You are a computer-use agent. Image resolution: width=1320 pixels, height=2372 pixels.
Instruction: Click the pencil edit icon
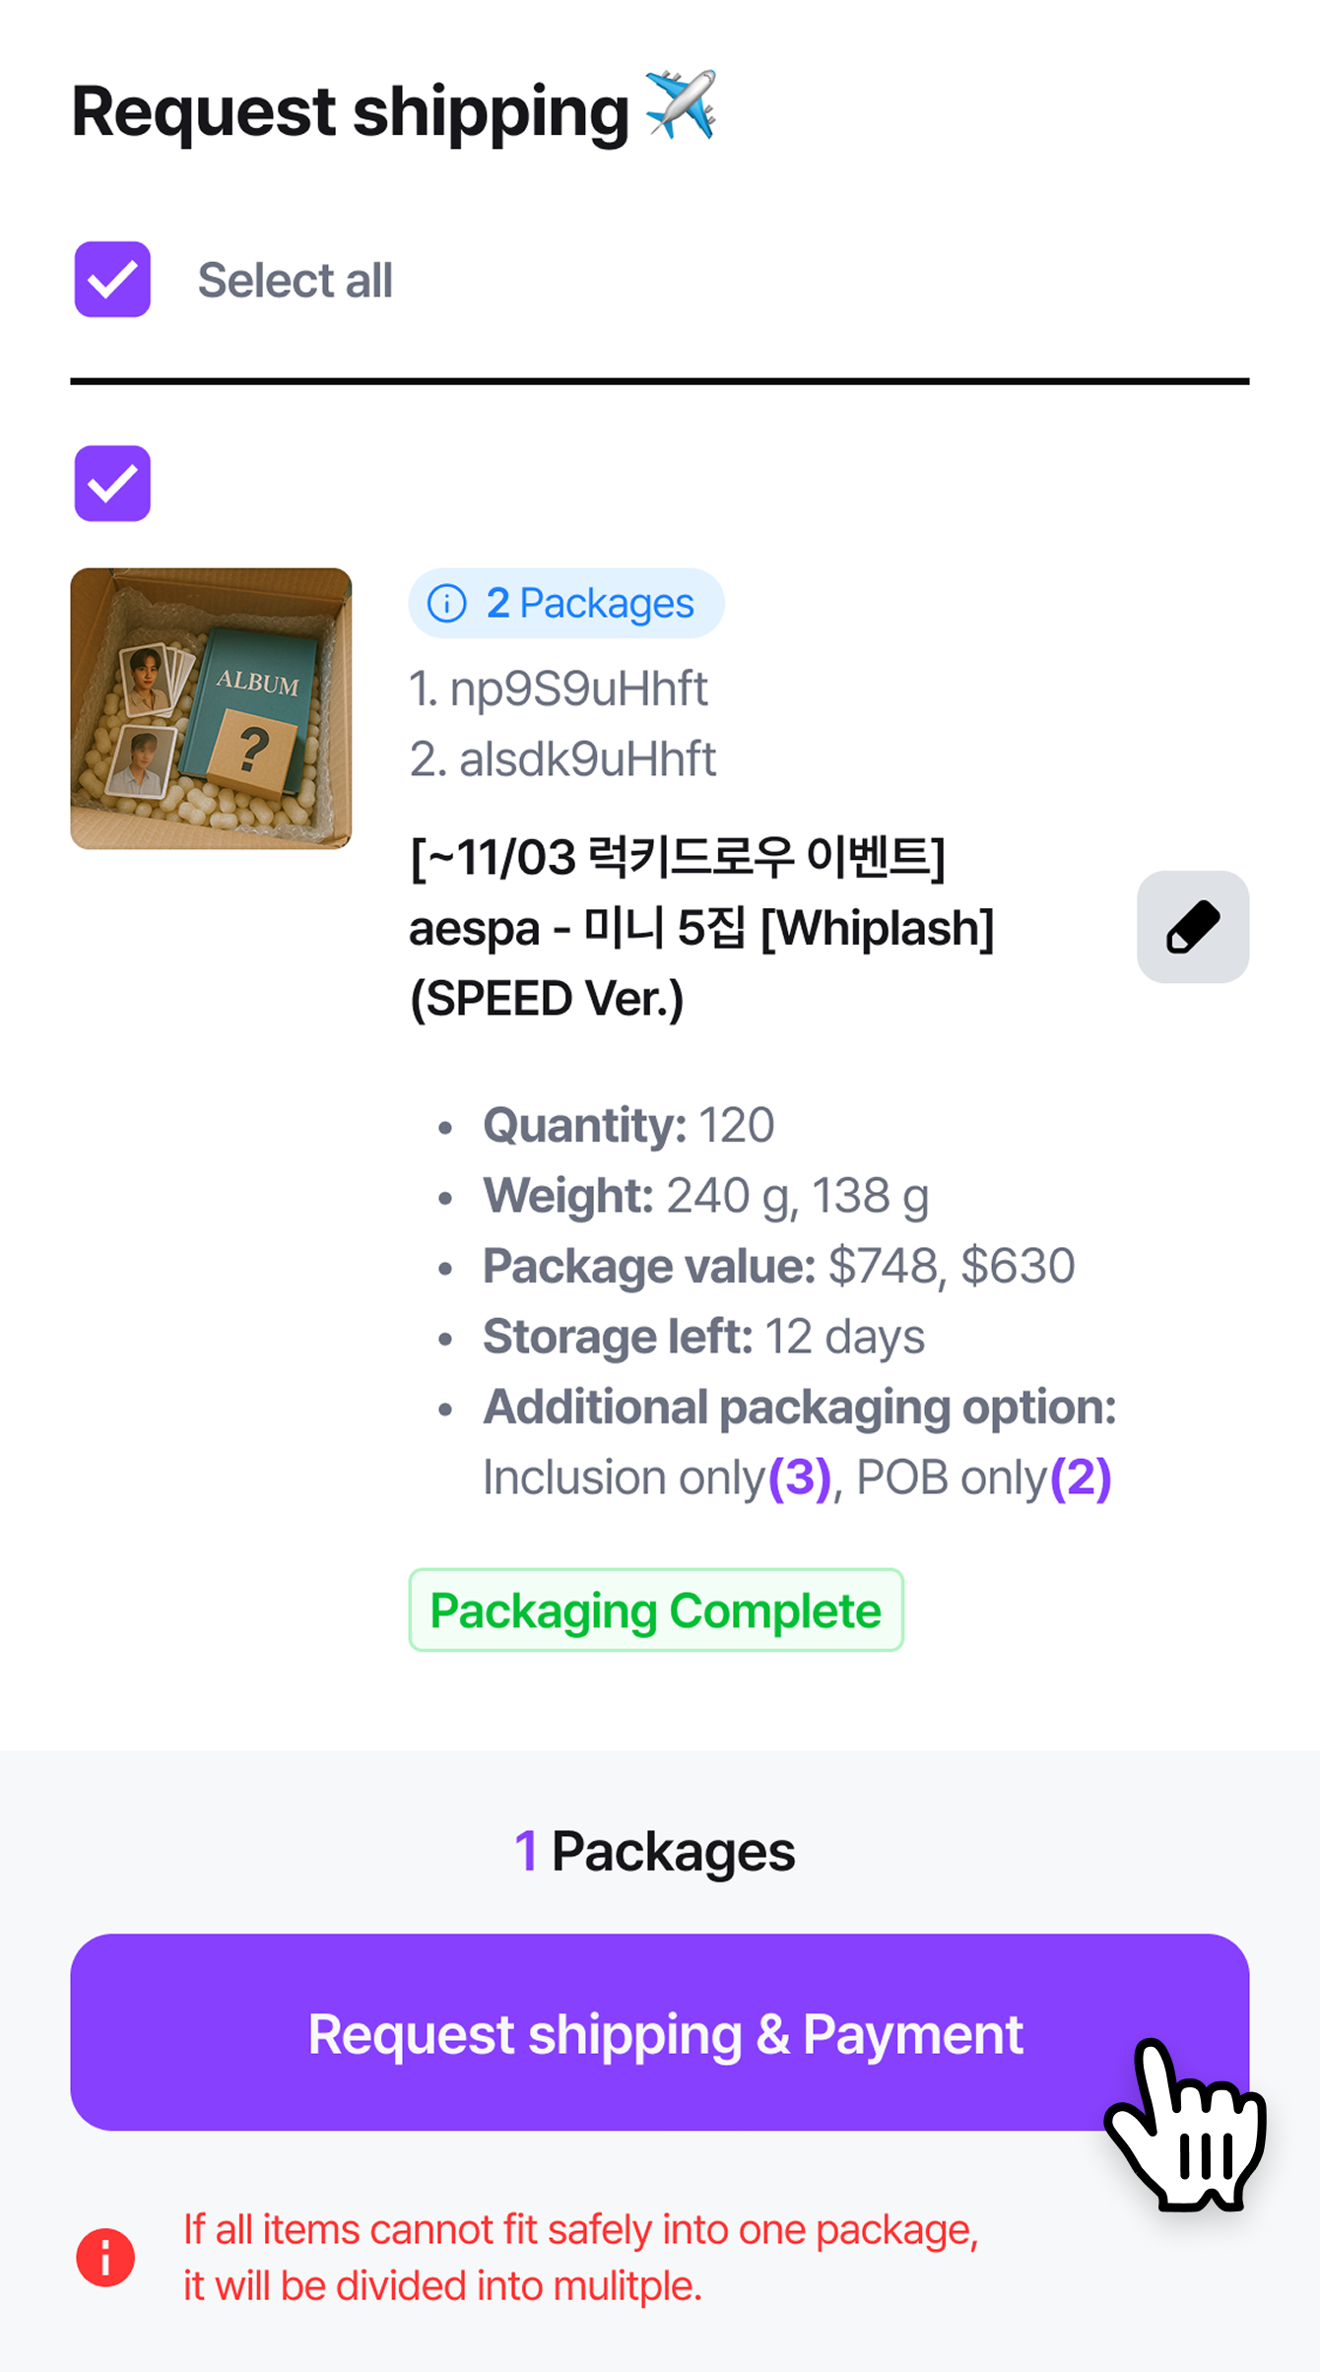pyautogui.click(x=1192, y=927)
